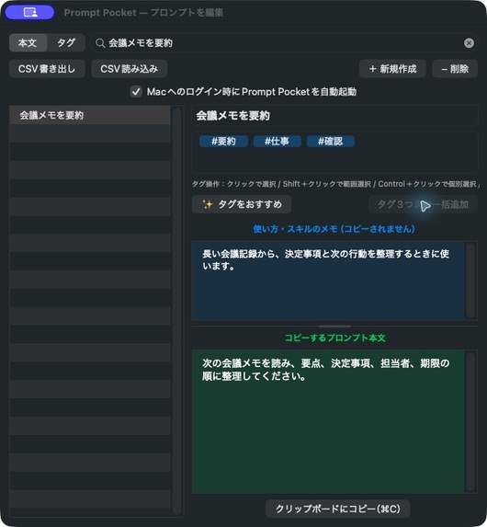Click the magnifier icon in search field
The width and height of the screenshot is (487, 527).
[100, 43]
